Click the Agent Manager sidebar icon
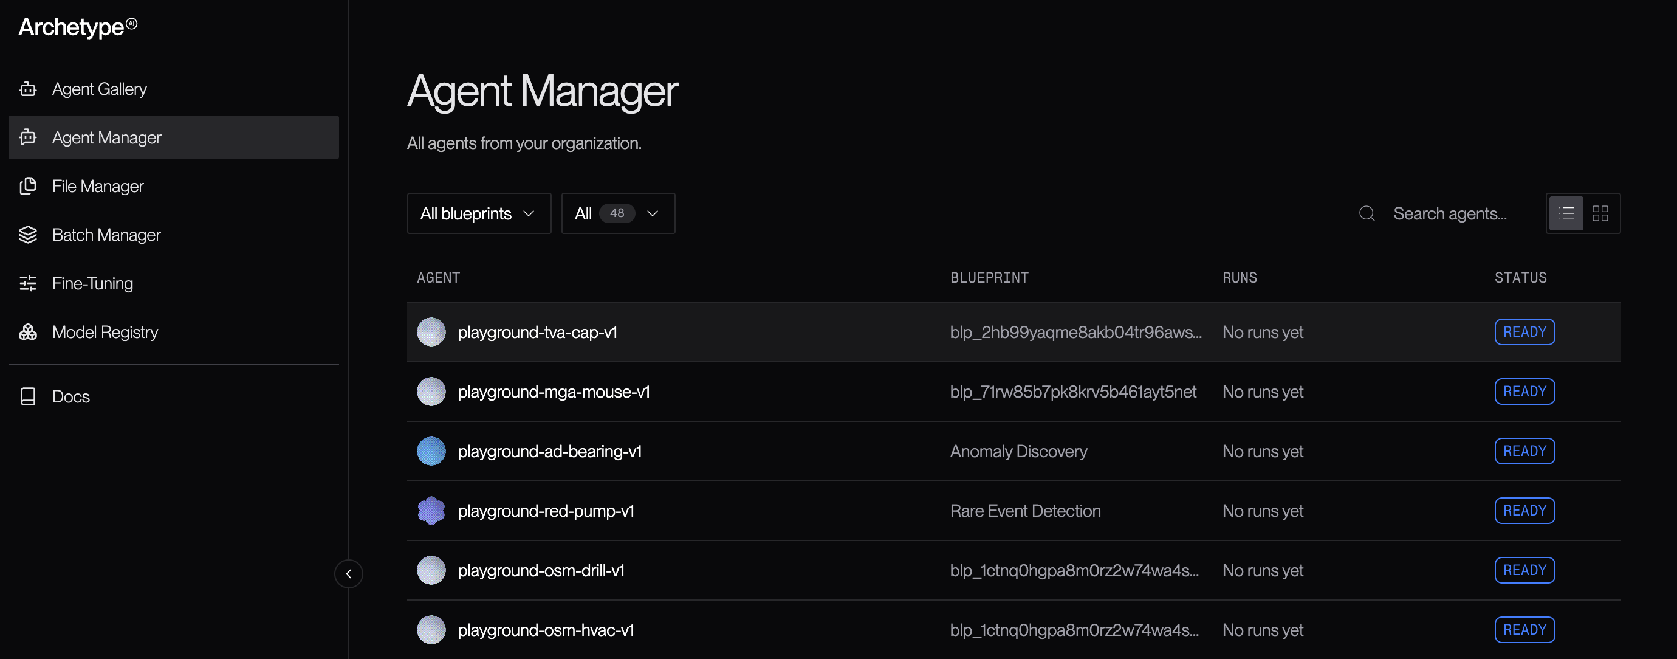 [x=28, y=137]
